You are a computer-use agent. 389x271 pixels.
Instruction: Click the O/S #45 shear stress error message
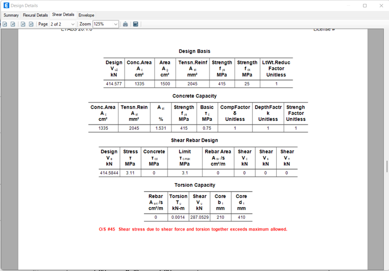click(193, 229)
